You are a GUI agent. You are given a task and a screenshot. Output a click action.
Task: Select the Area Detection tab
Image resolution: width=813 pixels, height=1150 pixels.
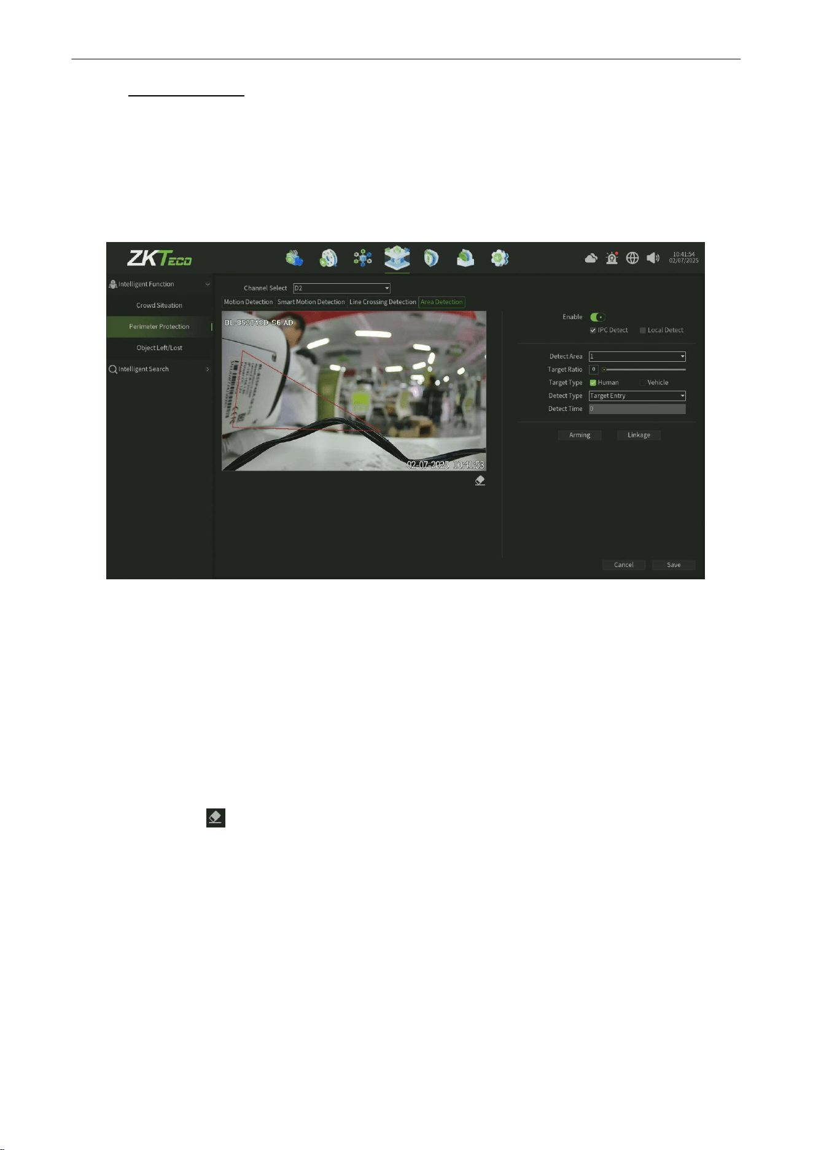click(442, 302)
